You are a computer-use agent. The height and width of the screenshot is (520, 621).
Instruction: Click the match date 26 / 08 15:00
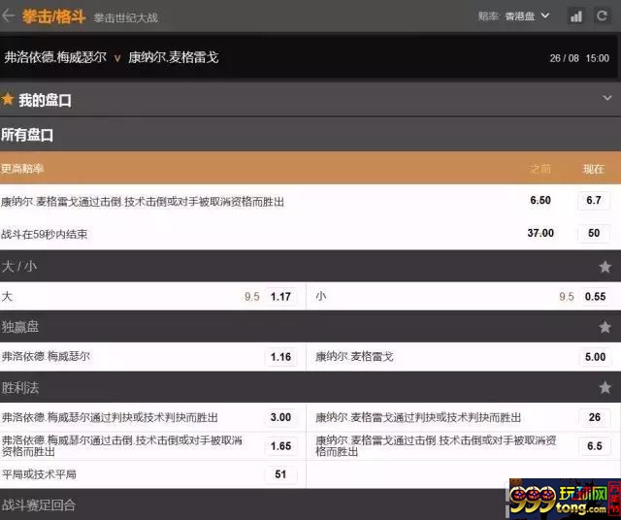click(x=579, y=58)
